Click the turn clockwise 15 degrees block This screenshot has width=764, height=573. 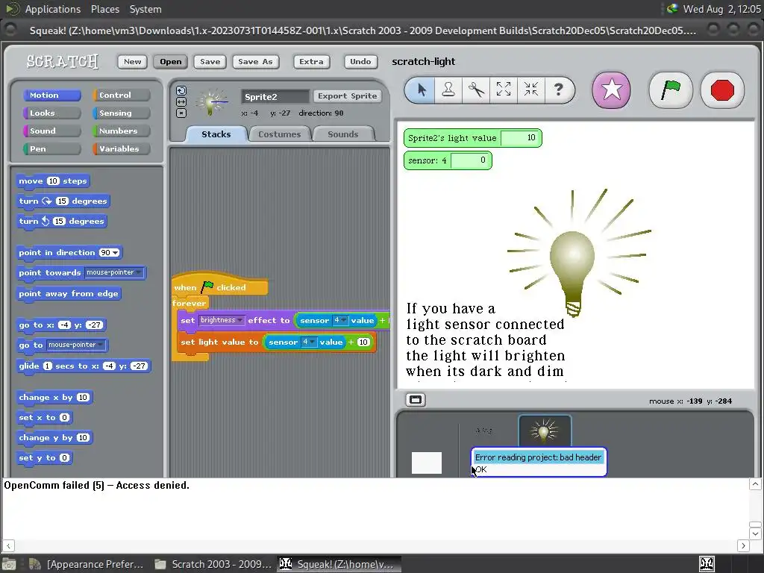click(x=63, y=201)
